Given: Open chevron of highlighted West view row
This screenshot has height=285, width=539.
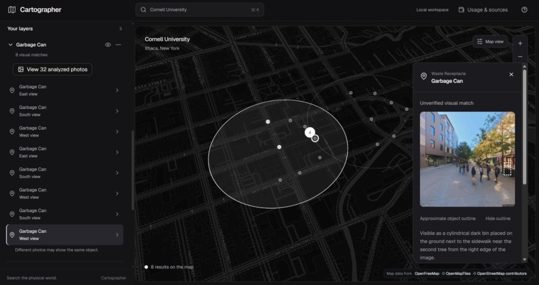Looking at the screenshot, I should 117,235.
